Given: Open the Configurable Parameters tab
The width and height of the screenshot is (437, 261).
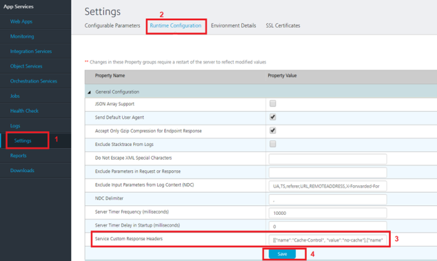Looking at the screenshot, I should pyautogui.click(x=112, y=25).
